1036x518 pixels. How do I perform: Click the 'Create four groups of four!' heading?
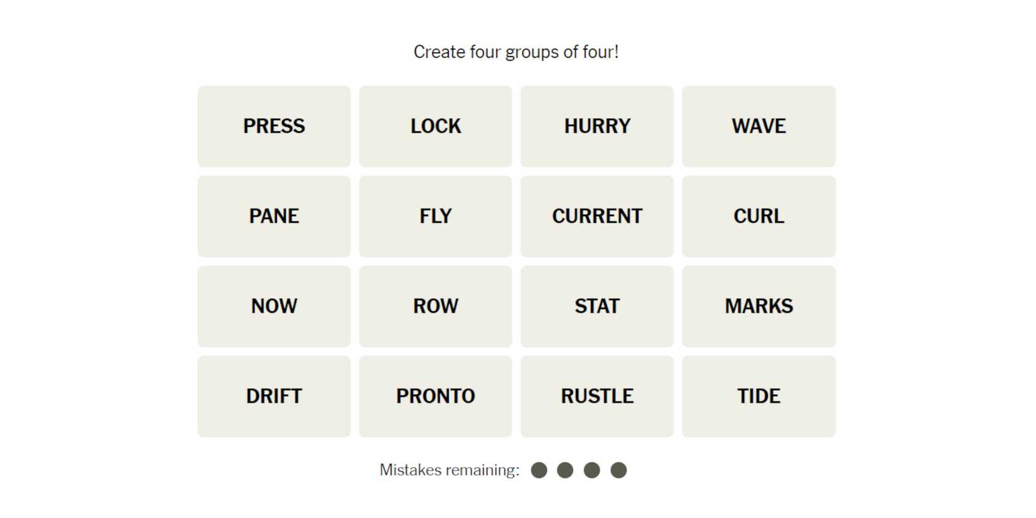tap(516, 52)
